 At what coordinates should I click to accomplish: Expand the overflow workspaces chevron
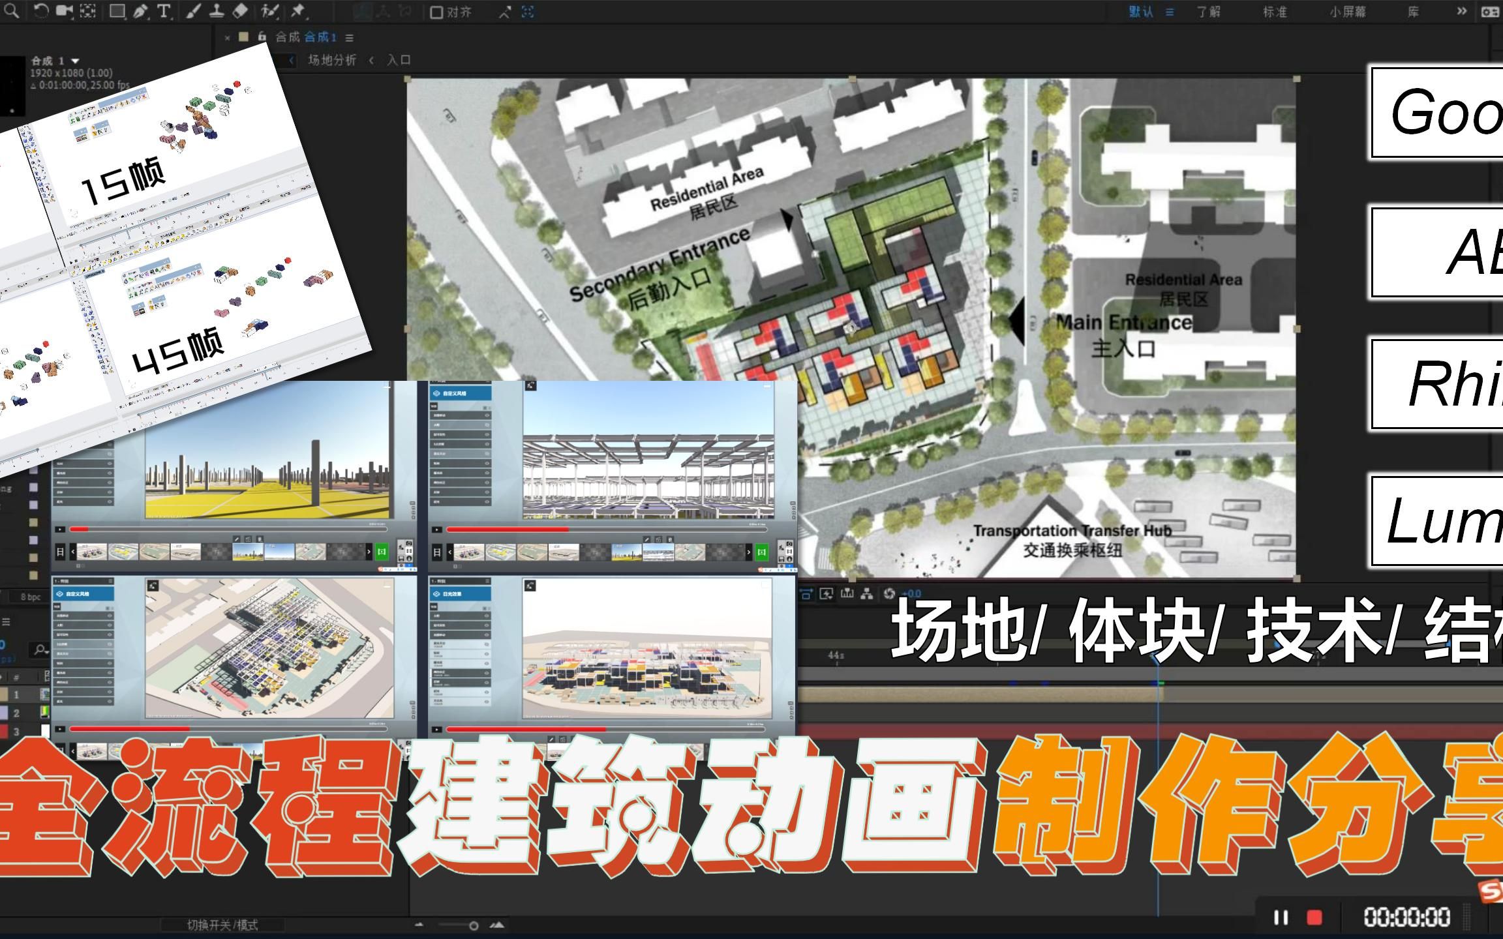(1461, 11)
